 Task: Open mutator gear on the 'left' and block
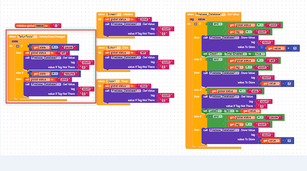[210, 60]
